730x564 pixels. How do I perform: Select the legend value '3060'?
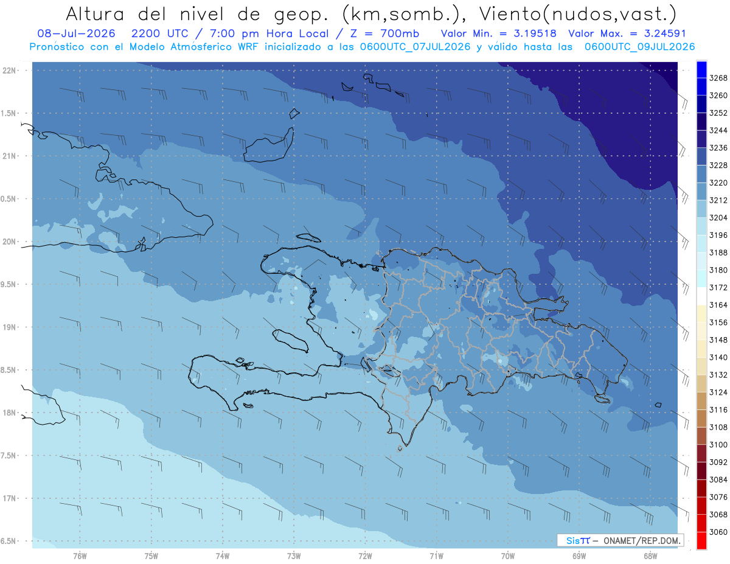click(x=718, y=532)
